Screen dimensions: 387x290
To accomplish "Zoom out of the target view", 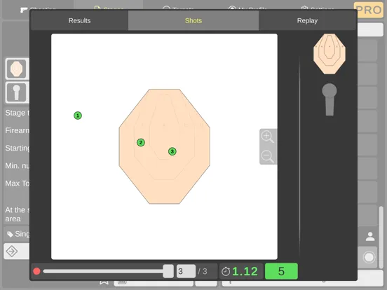I will tap(268, 156).
